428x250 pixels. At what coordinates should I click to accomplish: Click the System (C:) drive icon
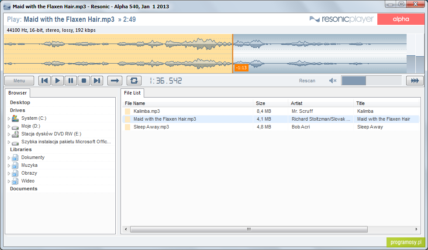tap(15, 118)
